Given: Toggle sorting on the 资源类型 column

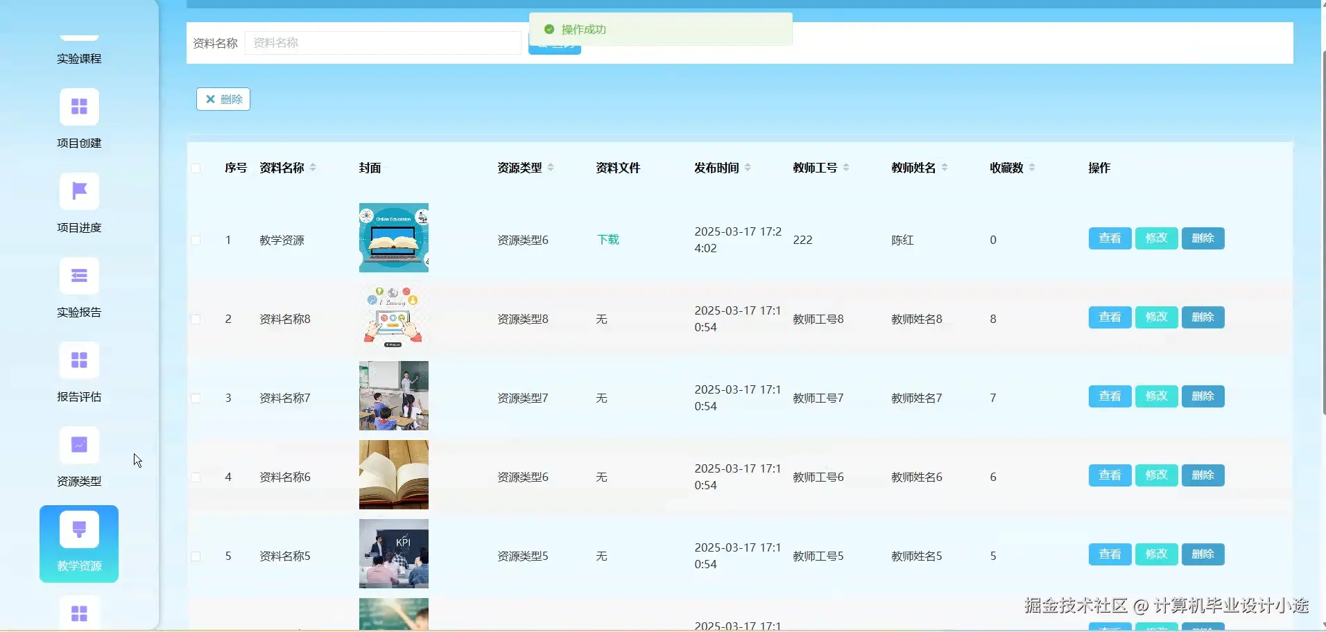Looking at the screenshot, I should [x=550, y=166].
